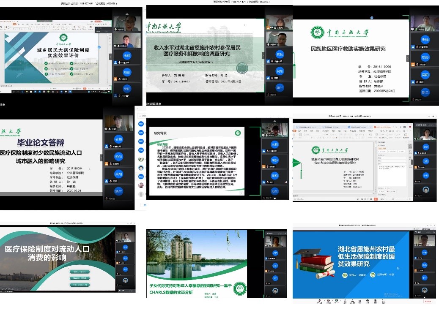Select 老师 avatar in 城乡居民大病保险 meeting
This screenshot has height=318, width=439.
pyautogui.click(x=127, y=55)
